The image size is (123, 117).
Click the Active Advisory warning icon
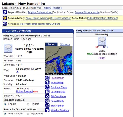(5, 18)
